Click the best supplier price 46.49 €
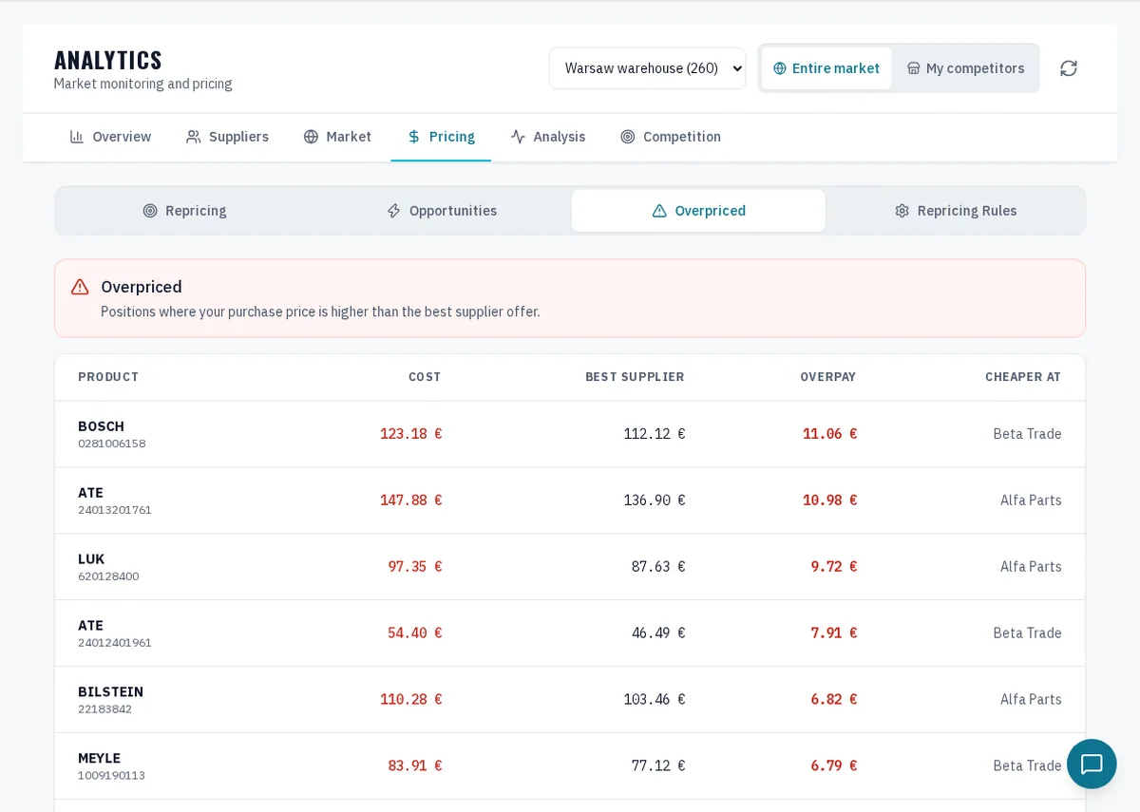Viewport: 1140px width, 812px height. [x=658, y=633]
